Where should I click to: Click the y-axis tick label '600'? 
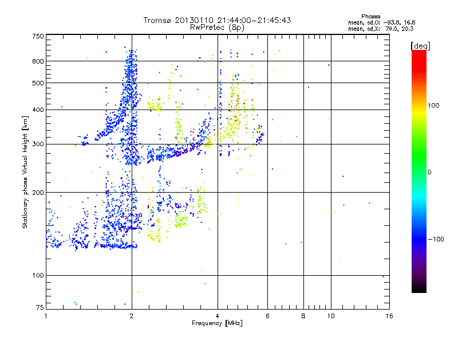coord(38,61)
